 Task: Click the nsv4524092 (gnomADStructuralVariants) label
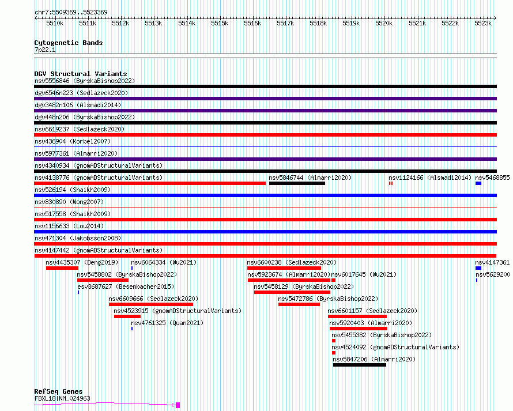395,347
